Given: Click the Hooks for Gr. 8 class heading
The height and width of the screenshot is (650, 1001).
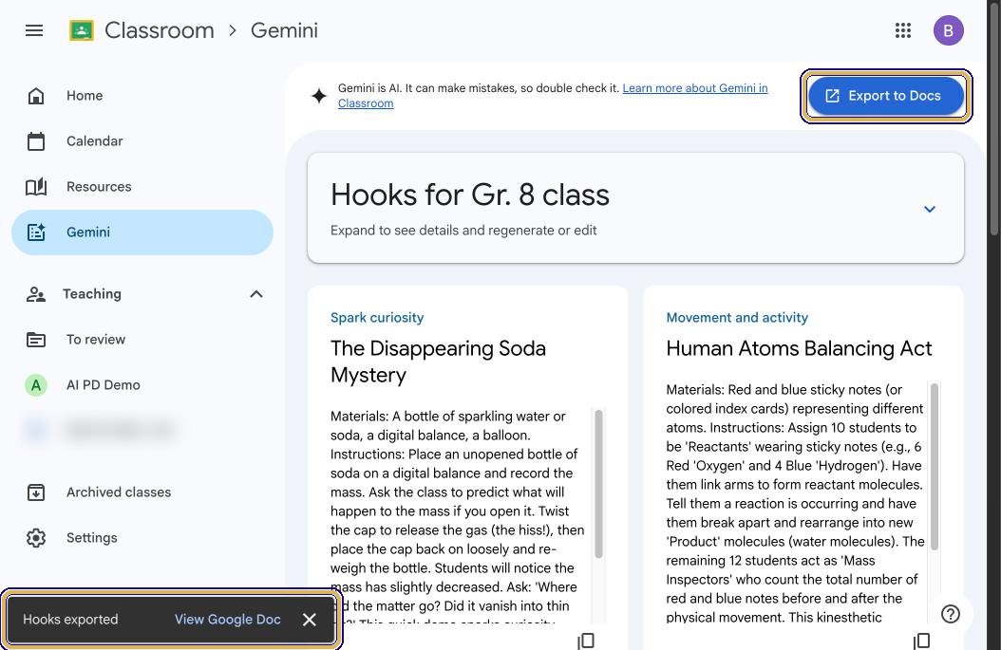Looking at the screenshot, I should coord(470,195).
